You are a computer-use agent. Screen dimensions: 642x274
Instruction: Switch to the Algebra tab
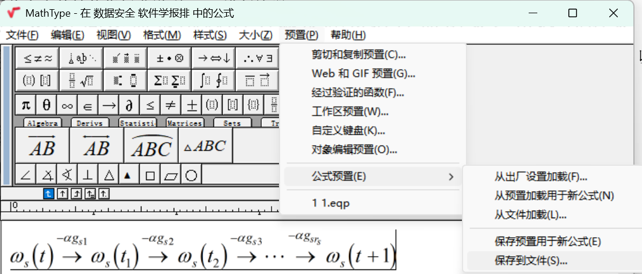click(x=43, y=123)
